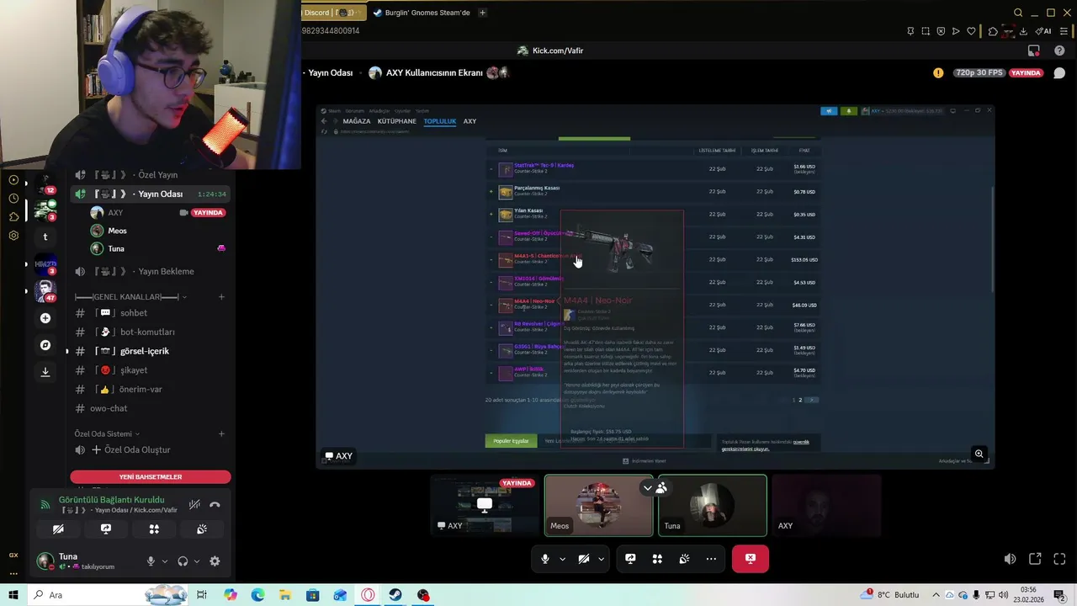Open soundboard icon in call controls bar
The image size is (1077, 606).
tap(684, 559)
